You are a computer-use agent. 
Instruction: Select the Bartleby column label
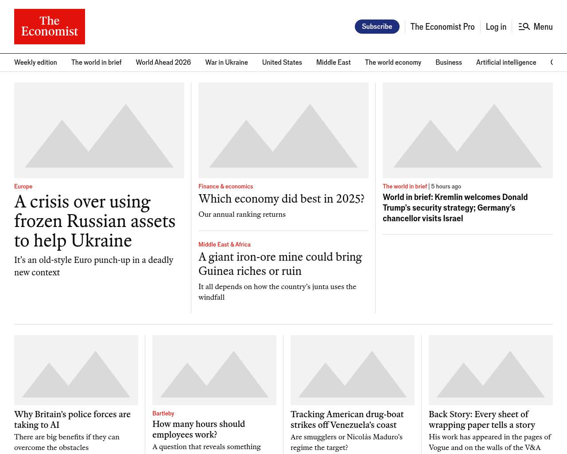163,414
